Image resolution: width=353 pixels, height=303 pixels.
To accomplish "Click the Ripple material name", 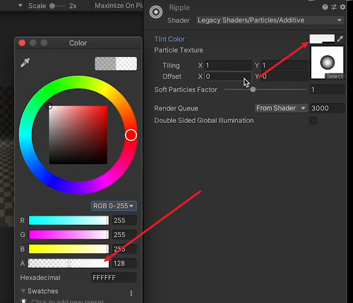I will (x=179, y=7).
